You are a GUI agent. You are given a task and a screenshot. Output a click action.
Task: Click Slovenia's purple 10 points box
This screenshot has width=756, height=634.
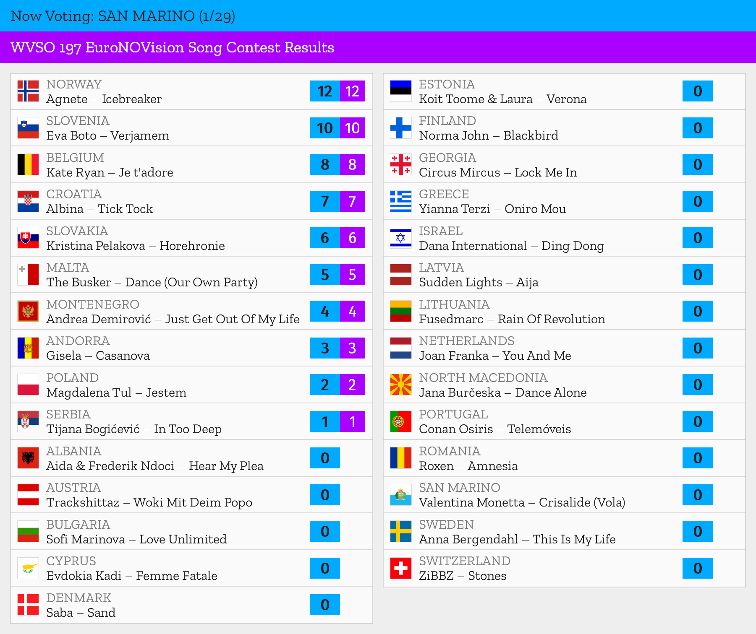click(x=353, y=128)
